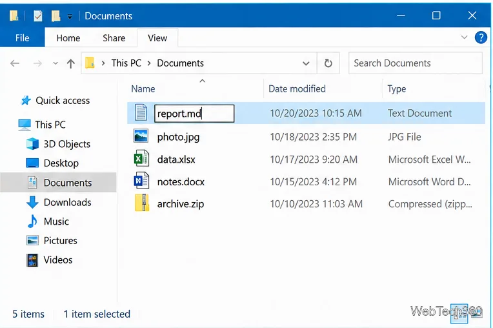Select the data.xlsx file name
This screenshot has height=328, width=493.
(x=176, y=159)
